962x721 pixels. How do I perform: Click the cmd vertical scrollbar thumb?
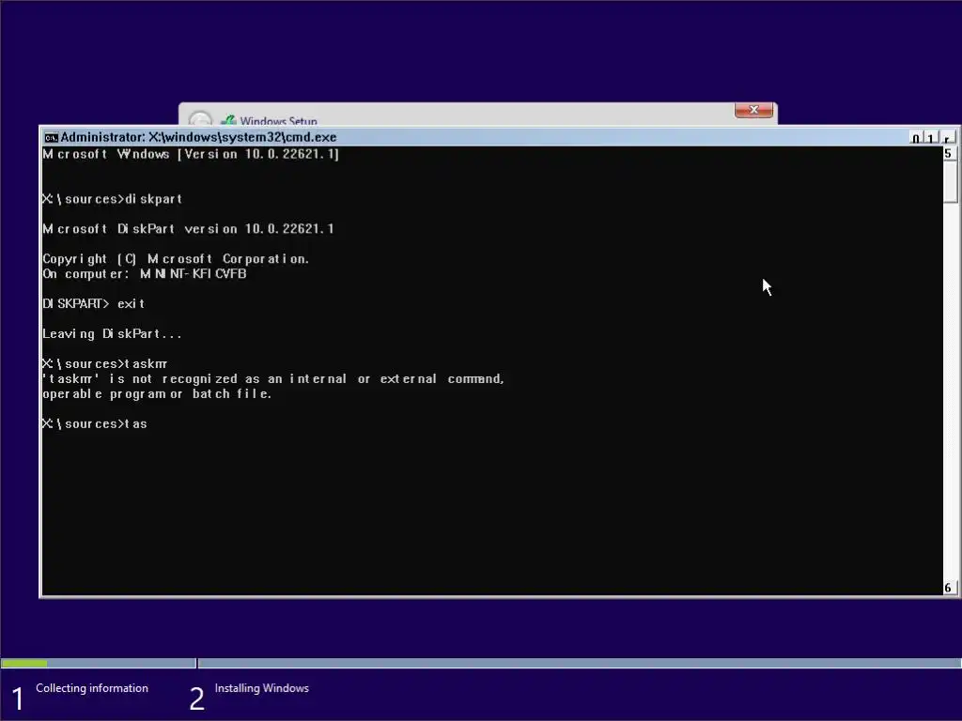pyautogui.click(x=951, y=181)
